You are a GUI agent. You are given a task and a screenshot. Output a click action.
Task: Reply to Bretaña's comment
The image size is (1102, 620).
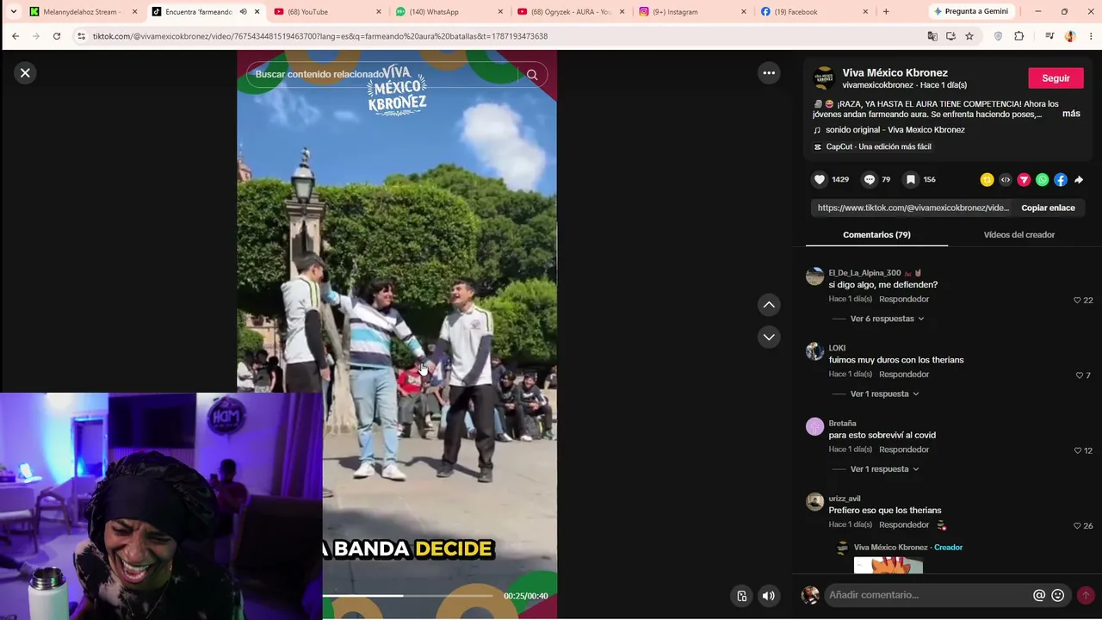[x=904, y=449]
